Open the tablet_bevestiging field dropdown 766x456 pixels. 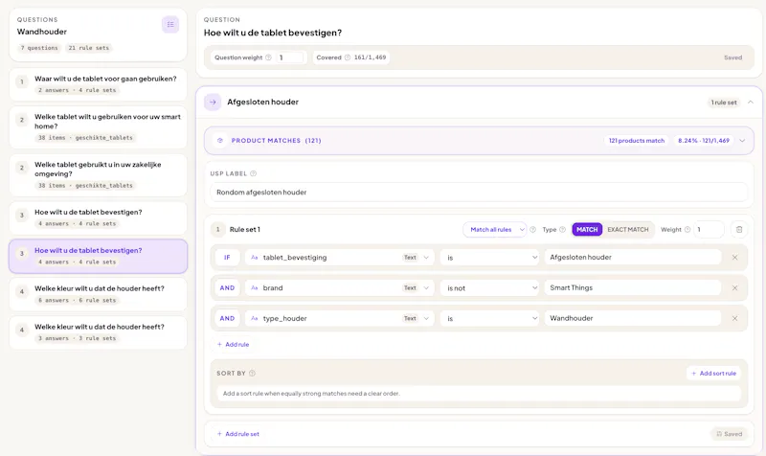(340, 258)
